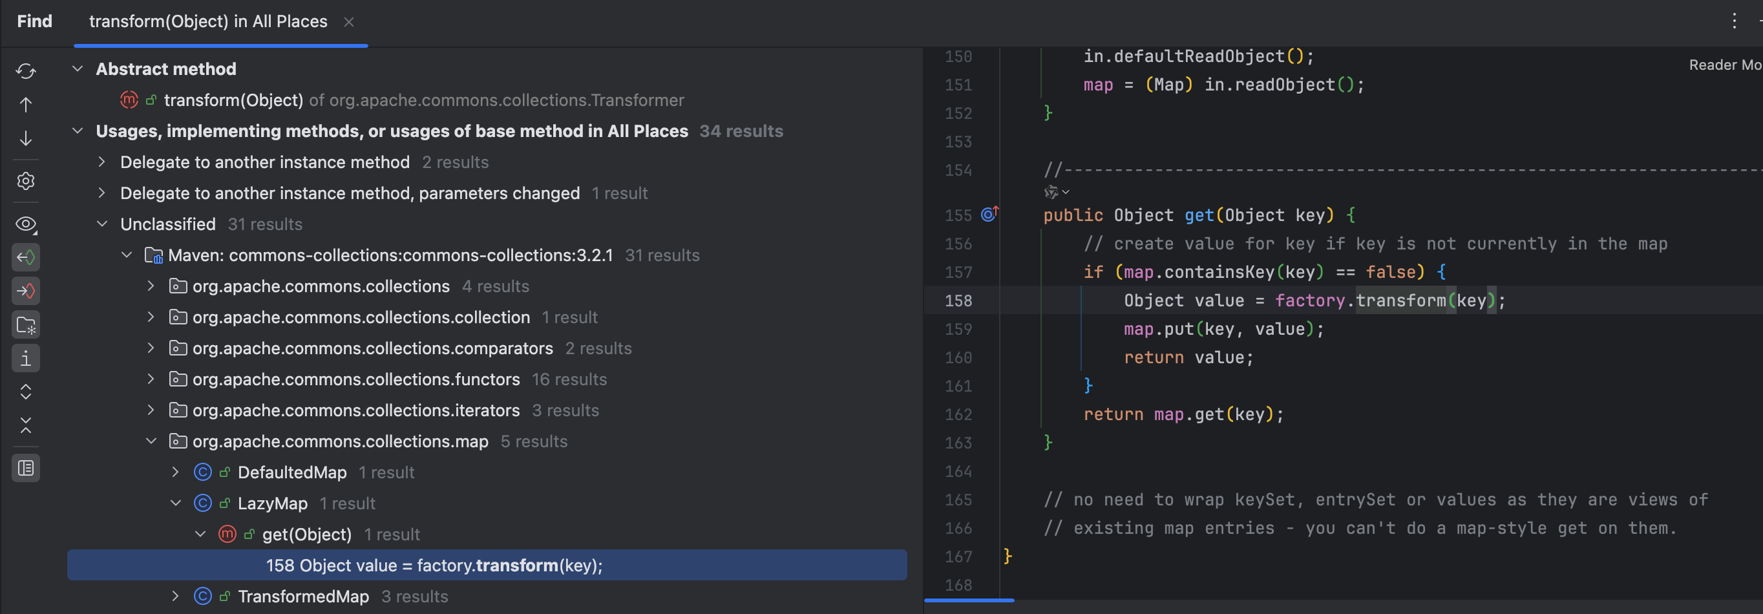Select the DefaultedMap 1 result row
The width and height of the screenshot is (1763, 614).
tap(487, 472)
